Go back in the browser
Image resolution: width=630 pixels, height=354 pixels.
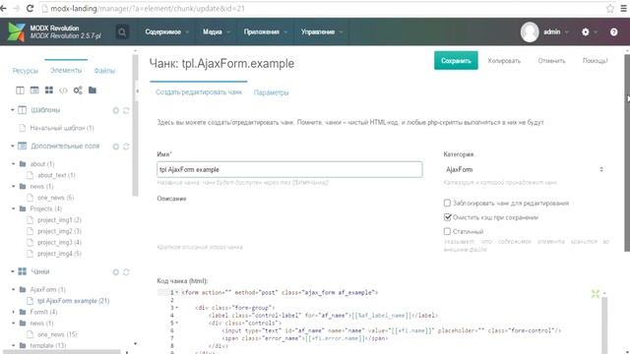click(x=4, y=8)
